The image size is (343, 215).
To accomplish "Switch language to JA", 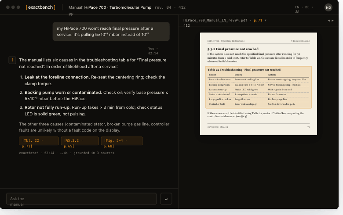I will tap(297, 11).
